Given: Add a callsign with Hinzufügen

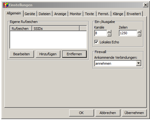Looking at the screenshot, I should (48, 54).
